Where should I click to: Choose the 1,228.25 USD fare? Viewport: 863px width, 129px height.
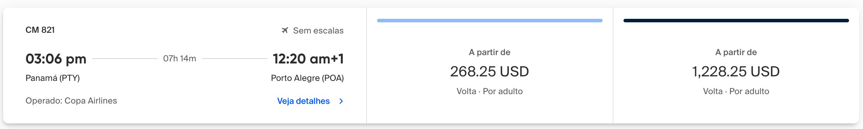736,71
